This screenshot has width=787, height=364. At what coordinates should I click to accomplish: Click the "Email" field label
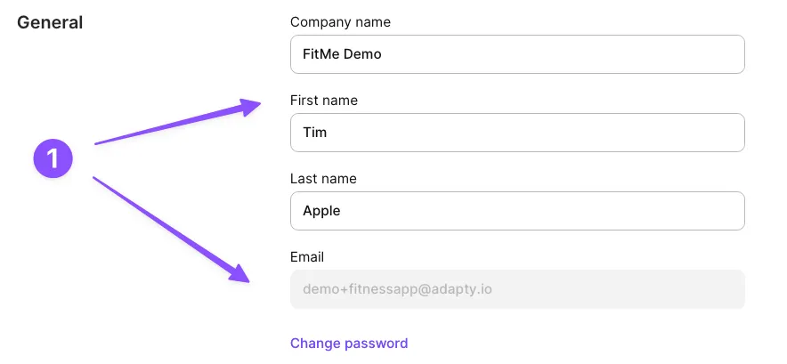pos(307,257)
